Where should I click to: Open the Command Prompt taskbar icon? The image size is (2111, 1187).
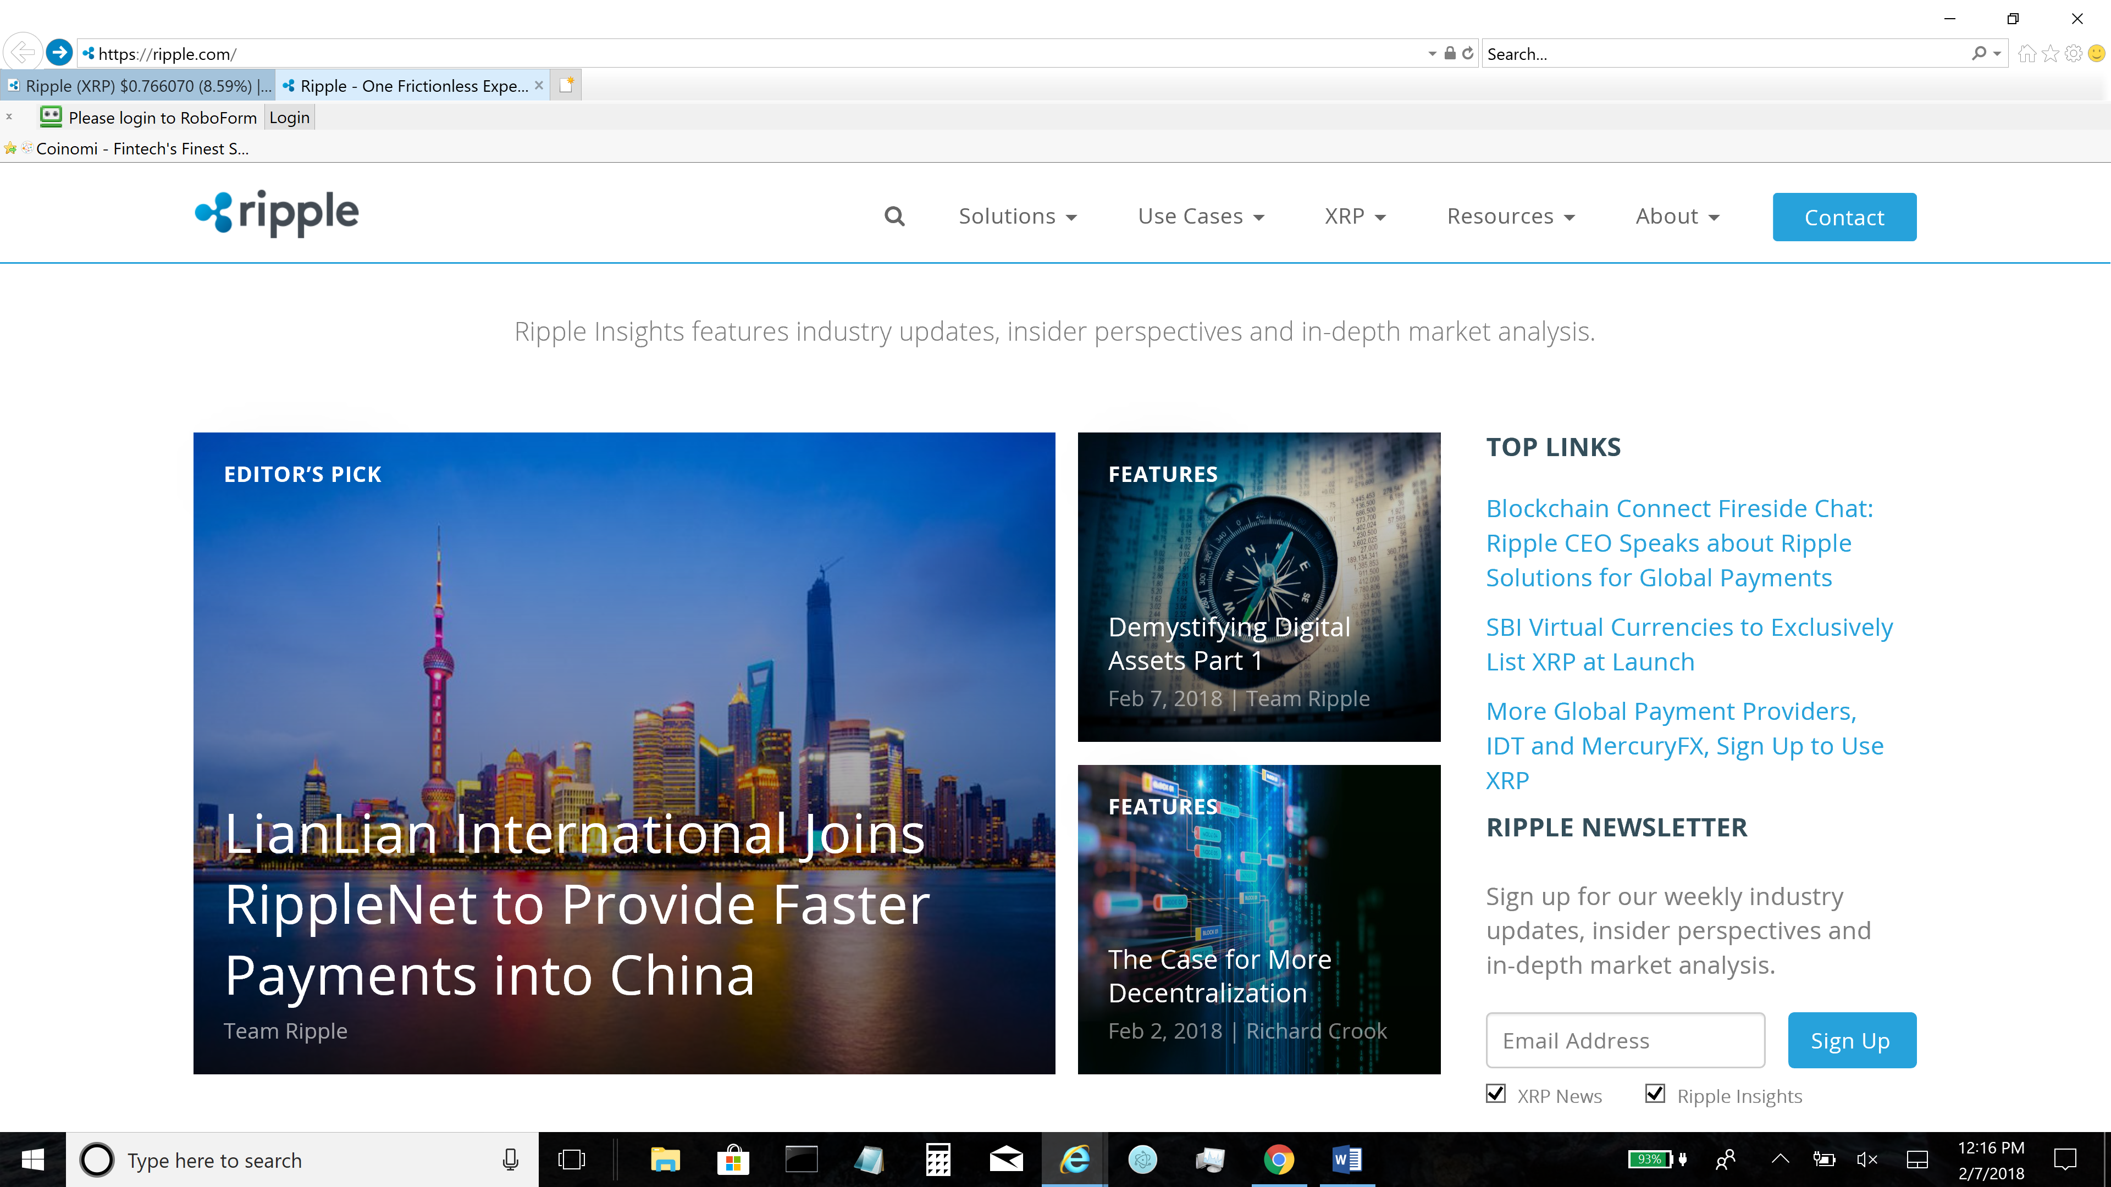pos(800,1160)
